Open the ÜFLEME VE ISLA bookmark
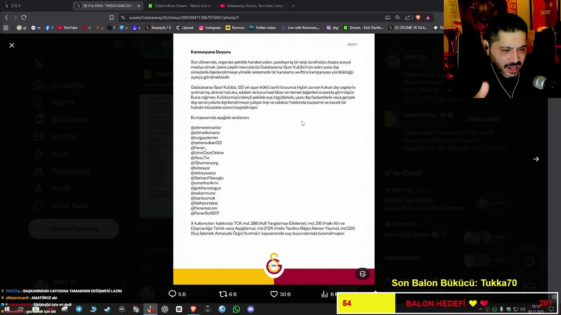The image size is (561, 315). point(408,28)
